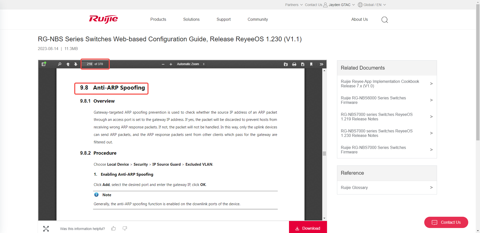Open the Products menu
This screenshot has width=480, height=233.
click(158, 19)
